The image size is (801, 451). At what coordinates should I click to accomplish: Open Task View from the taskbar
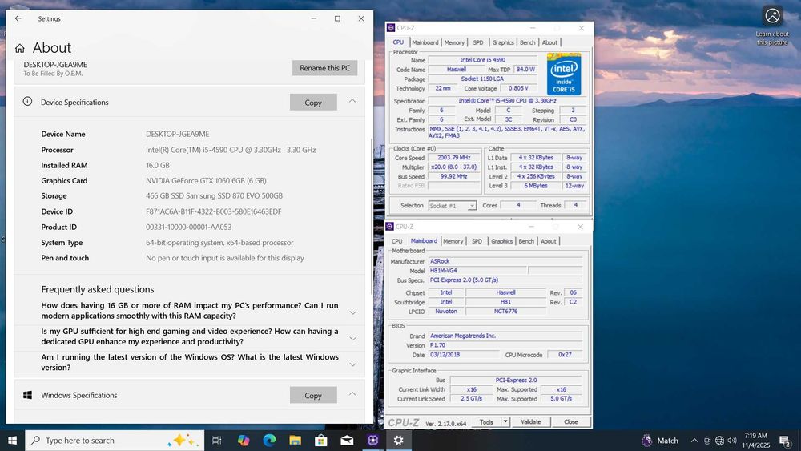(x=216, y=441)
